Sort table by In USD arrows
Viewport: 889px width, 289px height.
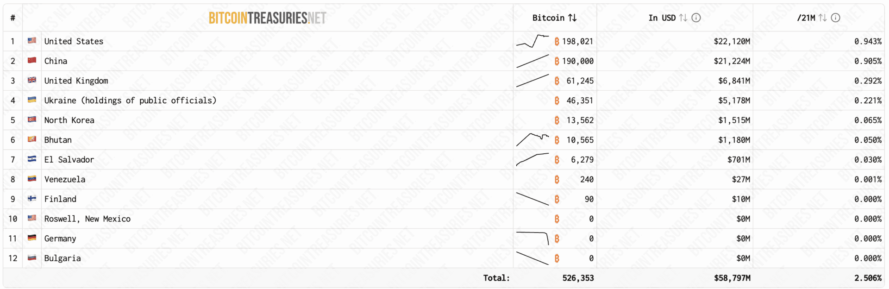point(683,18)
